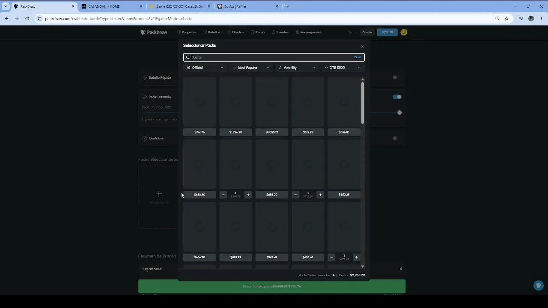Switch to the BotRix Raffles browser tab

pos(247,6)
